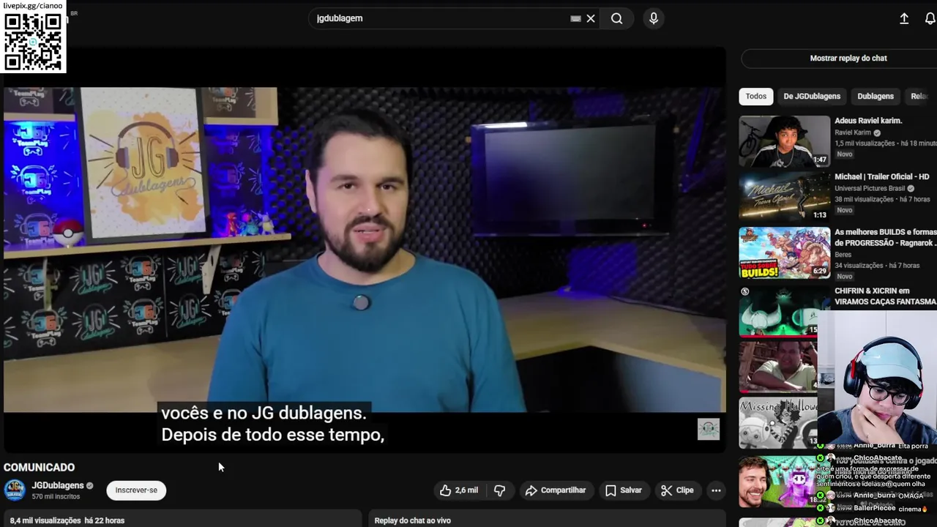The image size is (937, 527).
Task: Click the JGDublagens channel avatar
Action: coord(15,490)
